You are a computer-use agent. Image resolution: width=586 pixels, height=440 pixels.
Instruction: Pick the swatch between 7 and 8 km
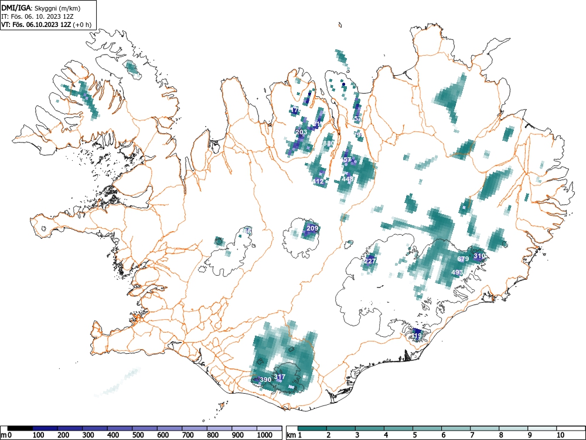[485, 428]
